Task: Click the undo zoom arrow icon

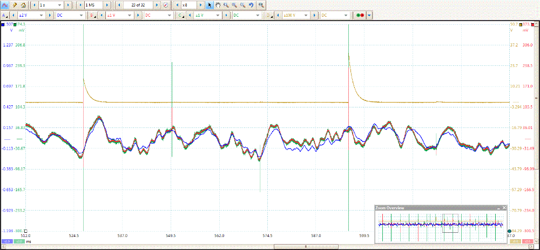Action: [251, 4]
